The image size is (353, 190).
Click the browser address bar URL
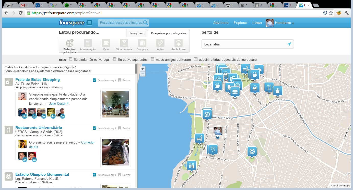(x=67, y=13)
